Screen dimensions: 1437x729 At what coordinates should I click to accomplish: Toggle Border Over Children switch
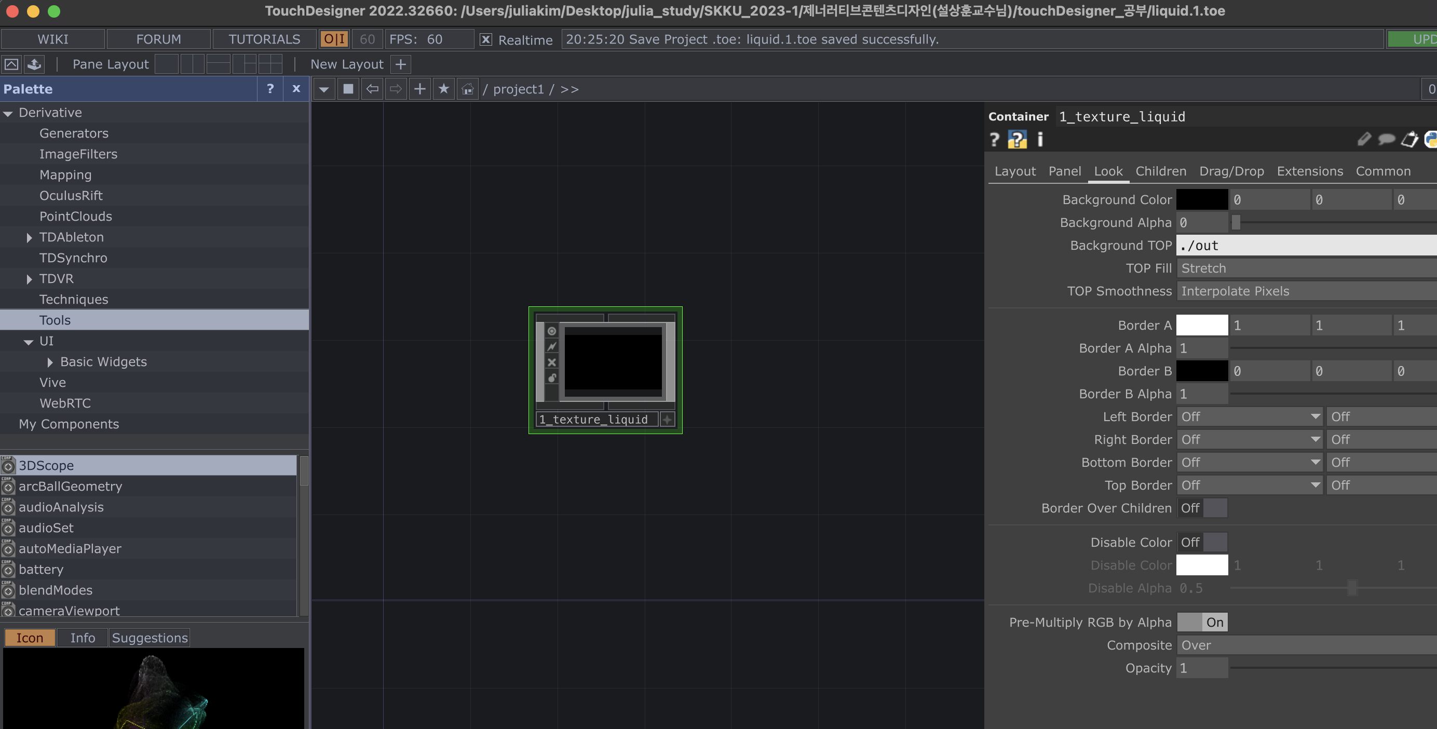(1202, 508)
